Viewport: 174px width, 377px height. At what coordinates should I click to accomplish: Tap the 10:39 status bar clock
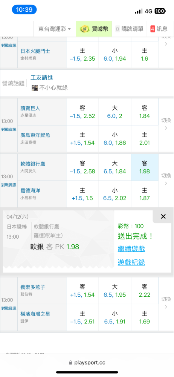coord(24,10)
